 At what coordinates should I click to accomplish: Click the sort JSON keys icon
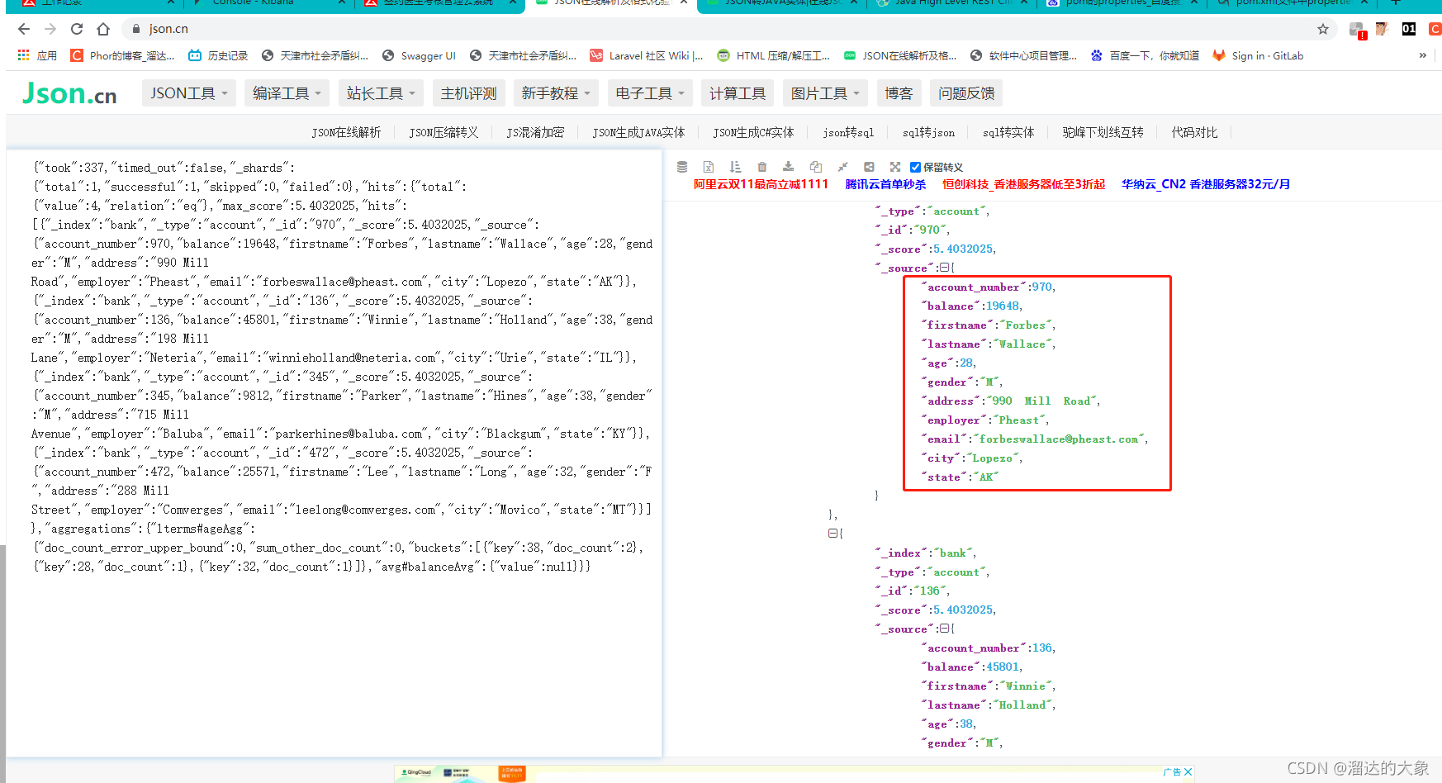pos(736,167)
